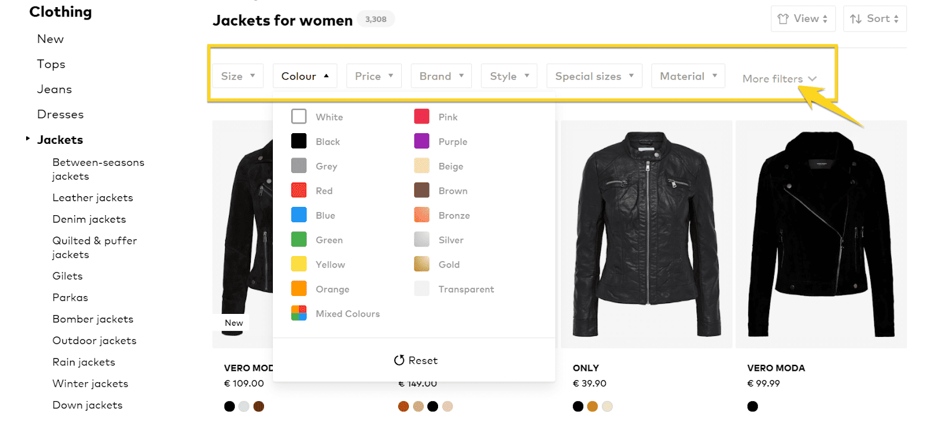Image resolution: width=951 pixels, height=422 pixels.
Task: Open Winter jackets subcategory
Action: (90, 383)
